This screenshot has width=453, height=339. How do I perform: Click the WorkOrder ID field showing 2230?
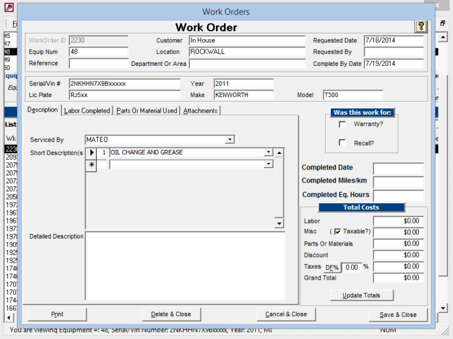coord(99,40)
